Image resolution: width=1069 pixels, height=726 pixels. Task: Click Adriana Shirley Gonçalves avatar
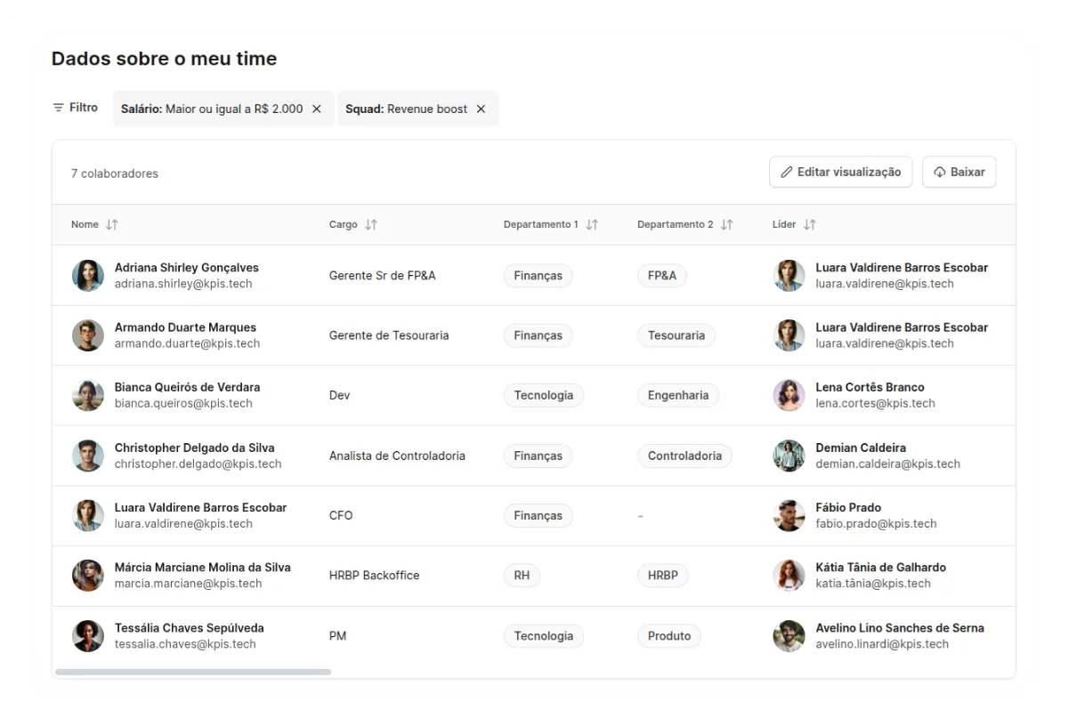tap(88, 276)
